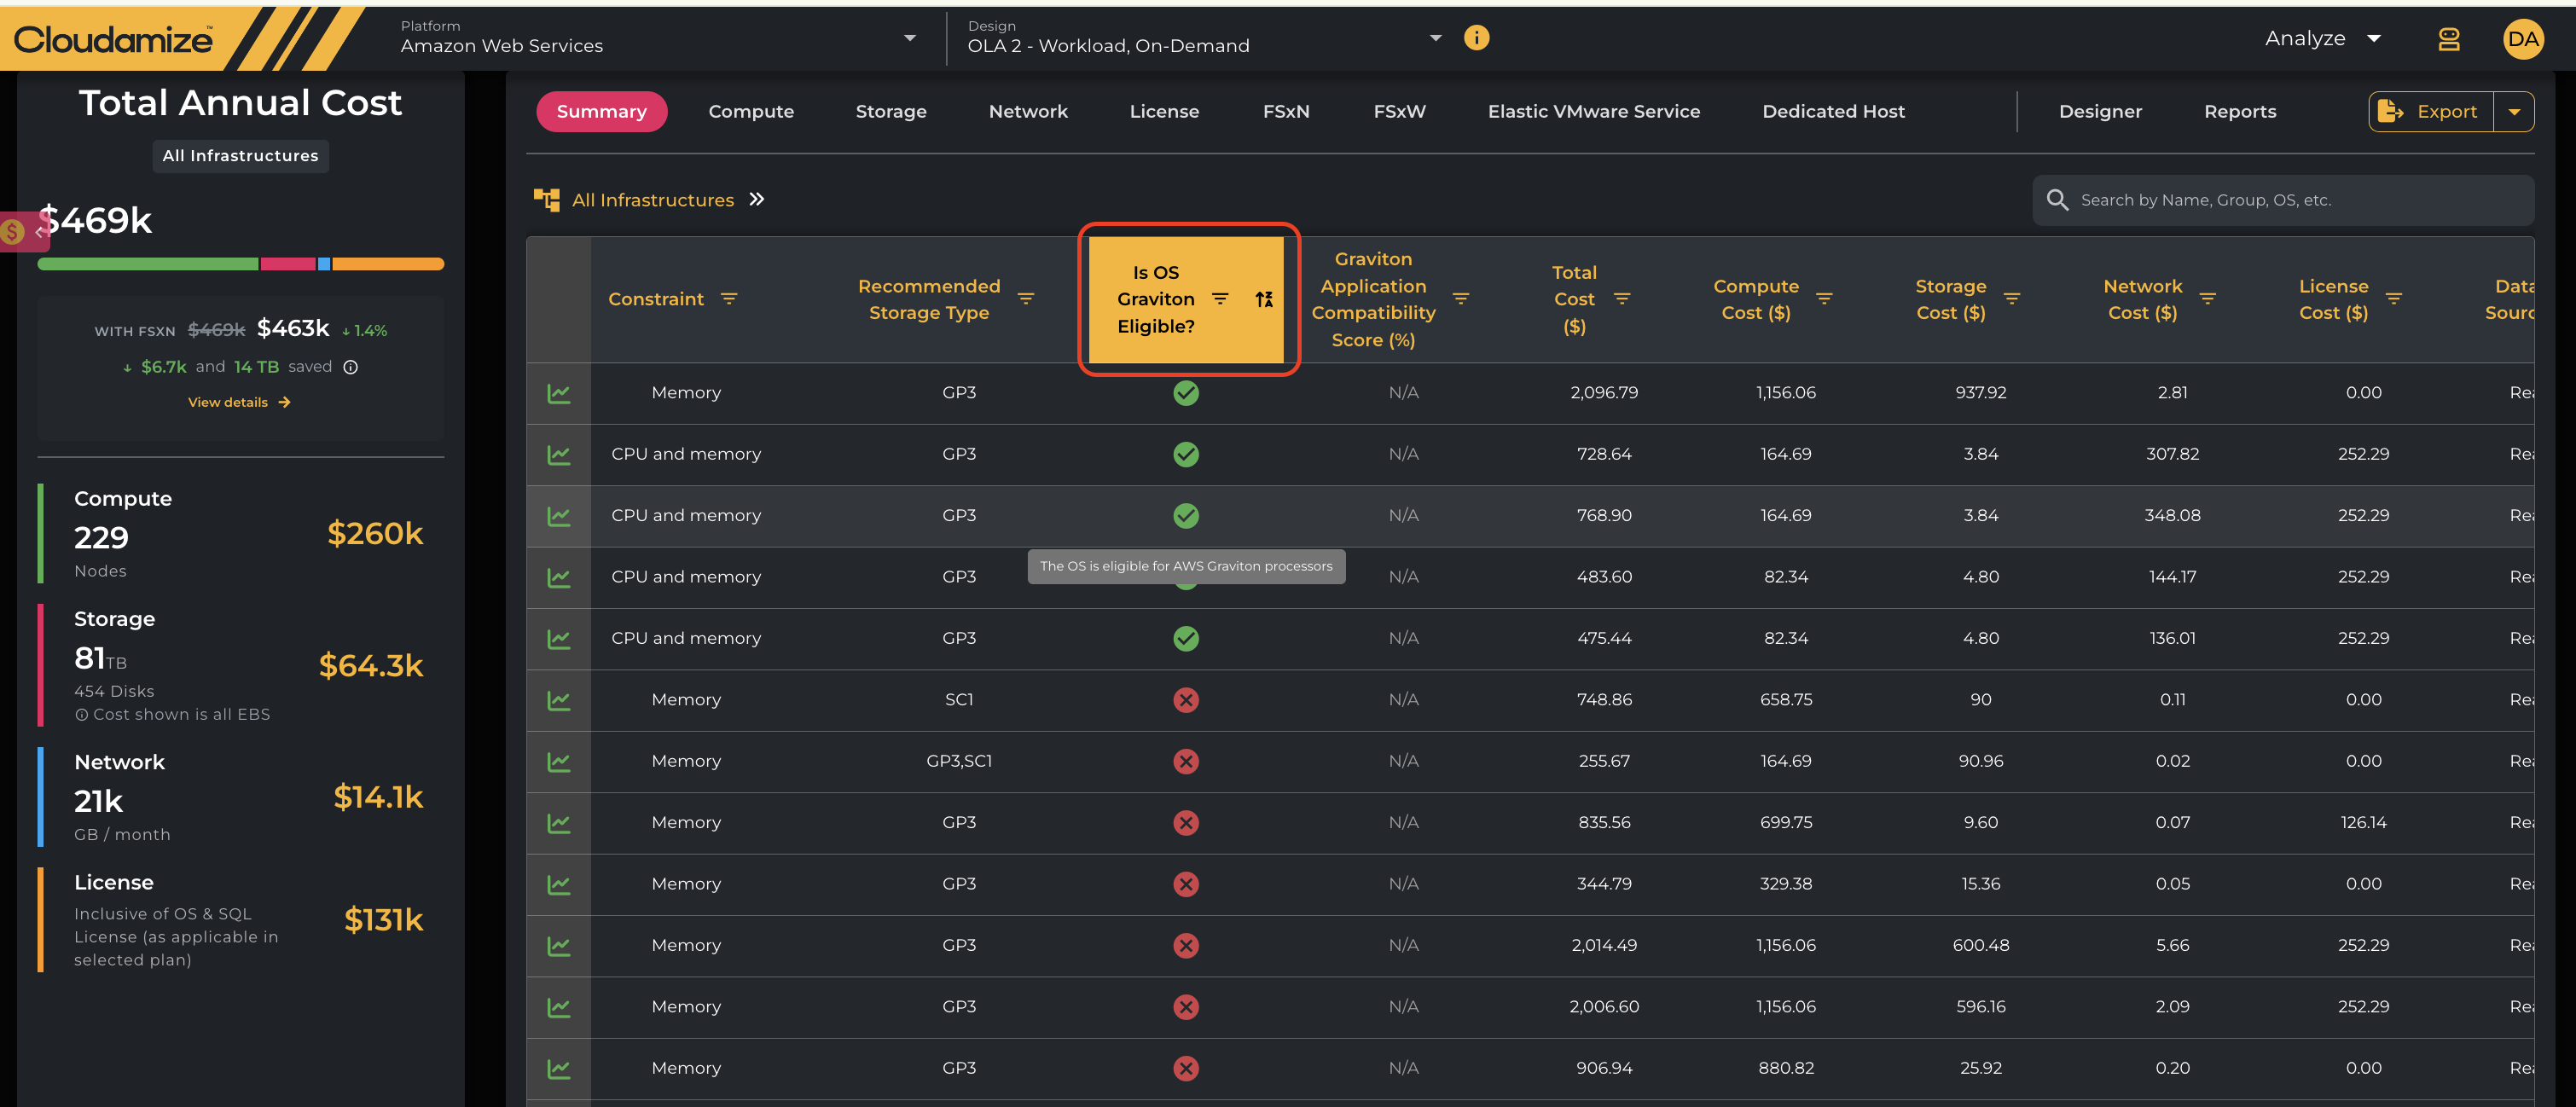Click the search by Name, Group, OS field
This screenshot has width=2576, height=1107.
pos(2283,200)
